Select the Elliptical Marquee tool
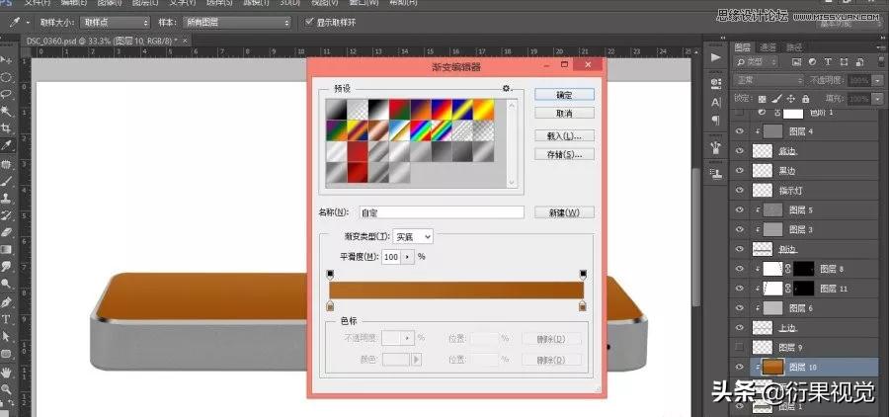 [7, 77]
